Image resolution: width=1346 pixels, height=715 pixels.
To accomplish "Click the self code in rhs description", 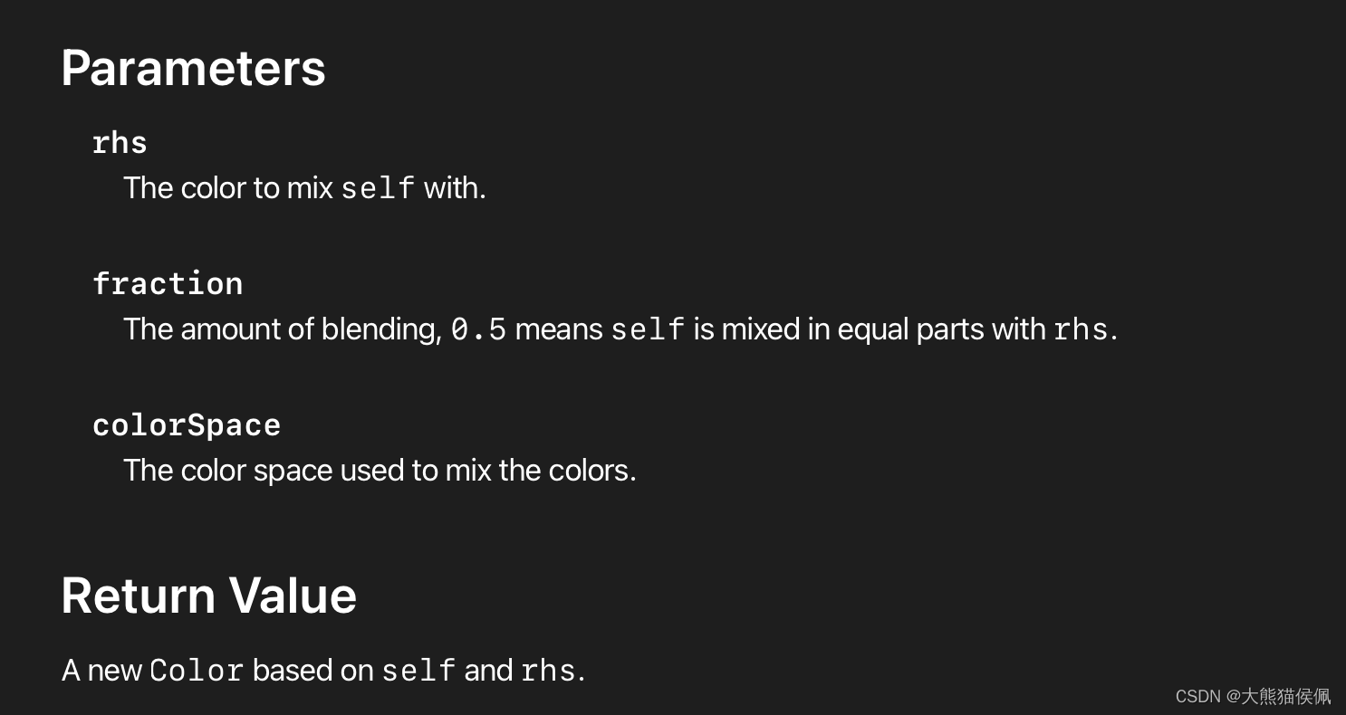I will [378, 188].
